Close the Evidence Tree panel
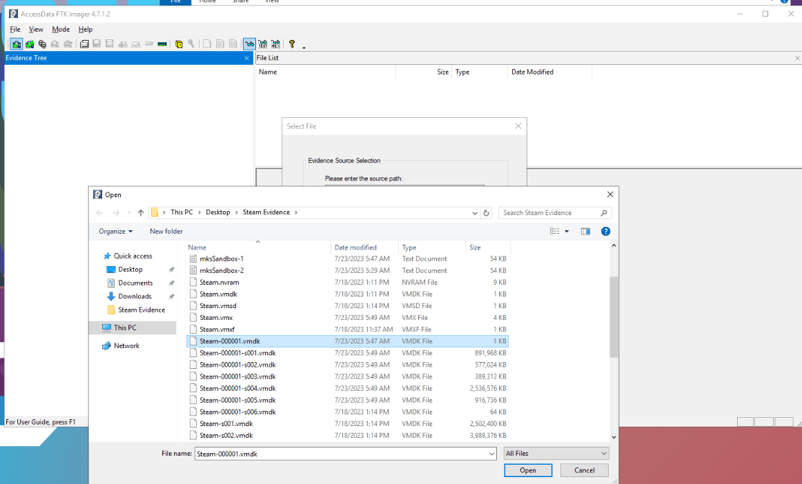The image size is (802, 484). (x=247, y=59)
